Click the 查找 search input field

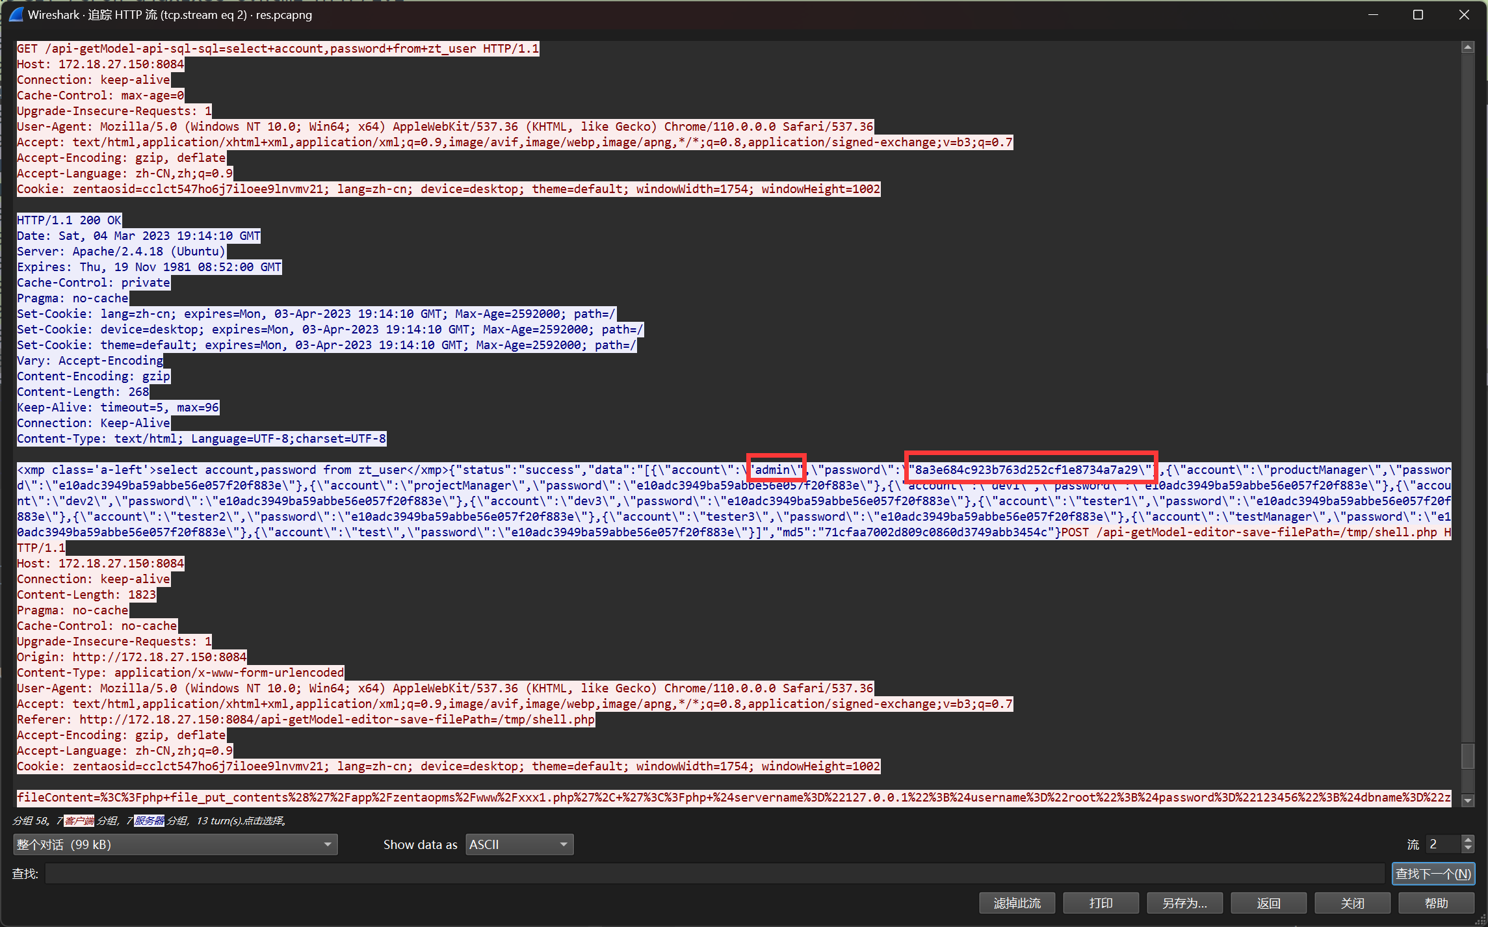tap(714, 874)
